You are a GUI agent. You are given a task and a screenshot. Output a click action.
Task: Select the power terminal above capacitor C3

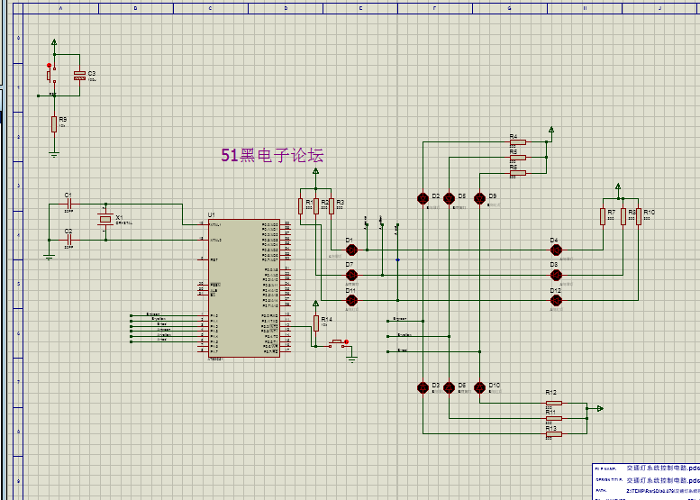pyautogui.click(x=54, y=42)
